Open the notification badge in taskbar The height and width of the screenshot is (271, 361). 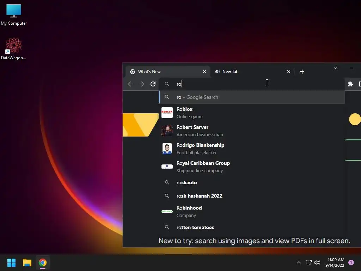tap(351, 263)
